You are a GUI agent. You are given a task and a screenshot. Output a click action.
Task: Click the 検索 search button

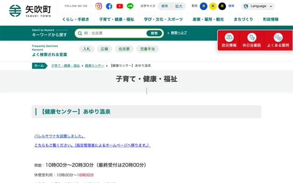point(154,33)
